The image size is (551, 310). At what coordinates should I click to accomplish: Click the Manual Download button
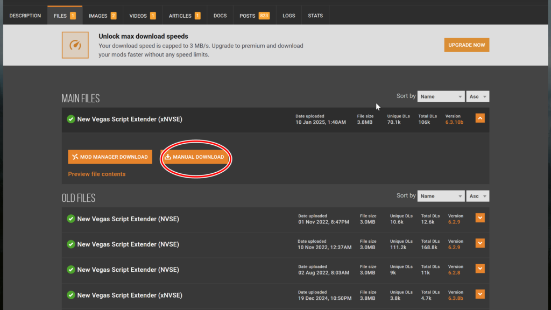(196, 157)
